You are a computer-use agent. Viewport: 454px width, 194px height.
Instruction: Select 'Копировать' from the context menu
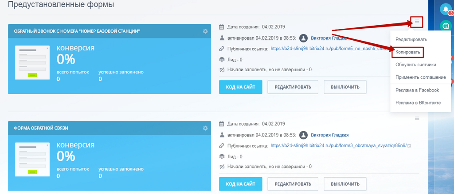click(x=408, y=53)
